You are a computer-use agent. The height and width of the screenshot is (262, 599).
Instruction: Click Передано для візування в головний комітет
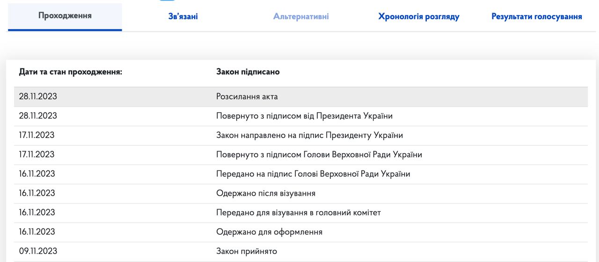tap(298, 212)
